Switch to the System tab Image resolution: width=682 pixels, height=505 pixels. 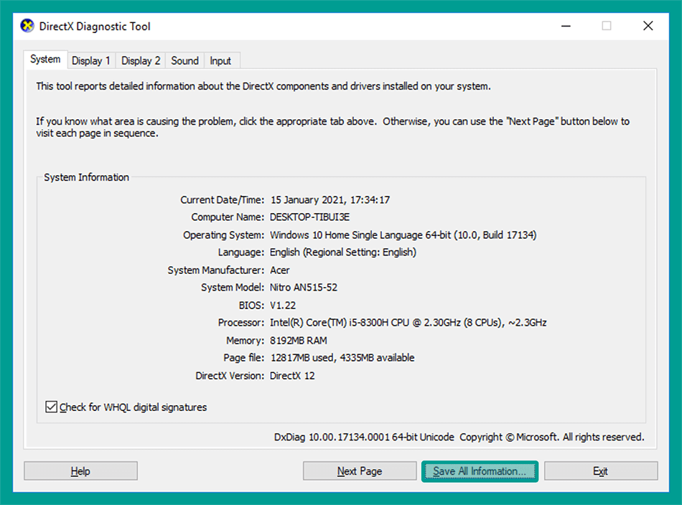(x=45, y=60)
